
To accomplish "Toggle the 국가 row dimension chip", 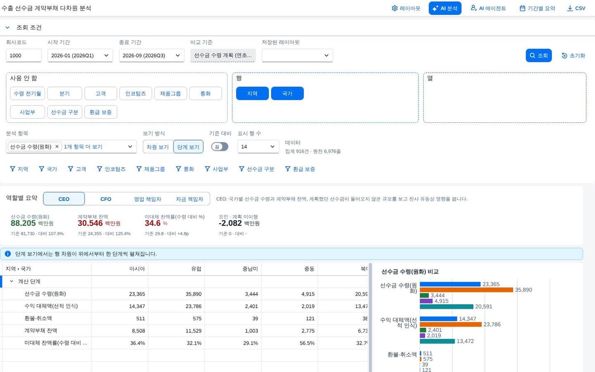I will point(287,93).
